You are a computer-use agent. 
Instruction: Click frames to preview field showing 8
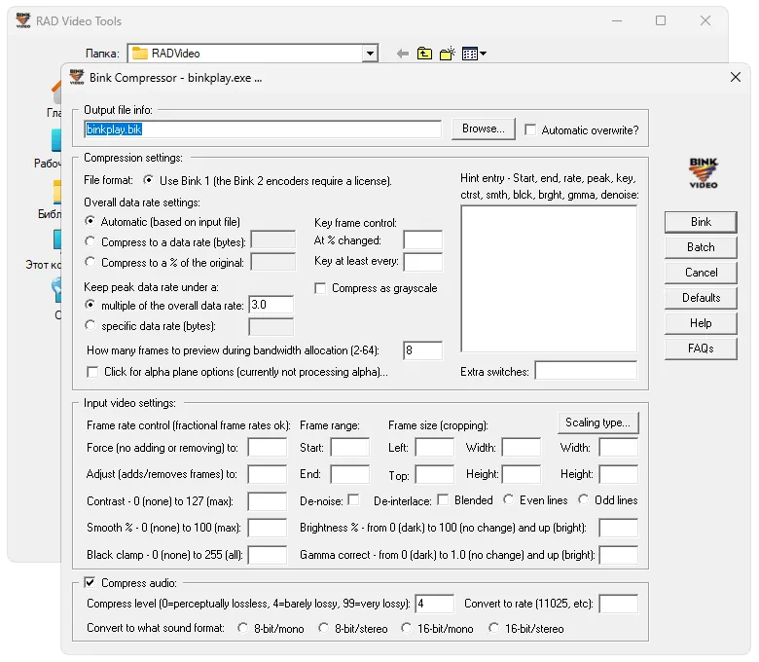(x=422, y=350)
